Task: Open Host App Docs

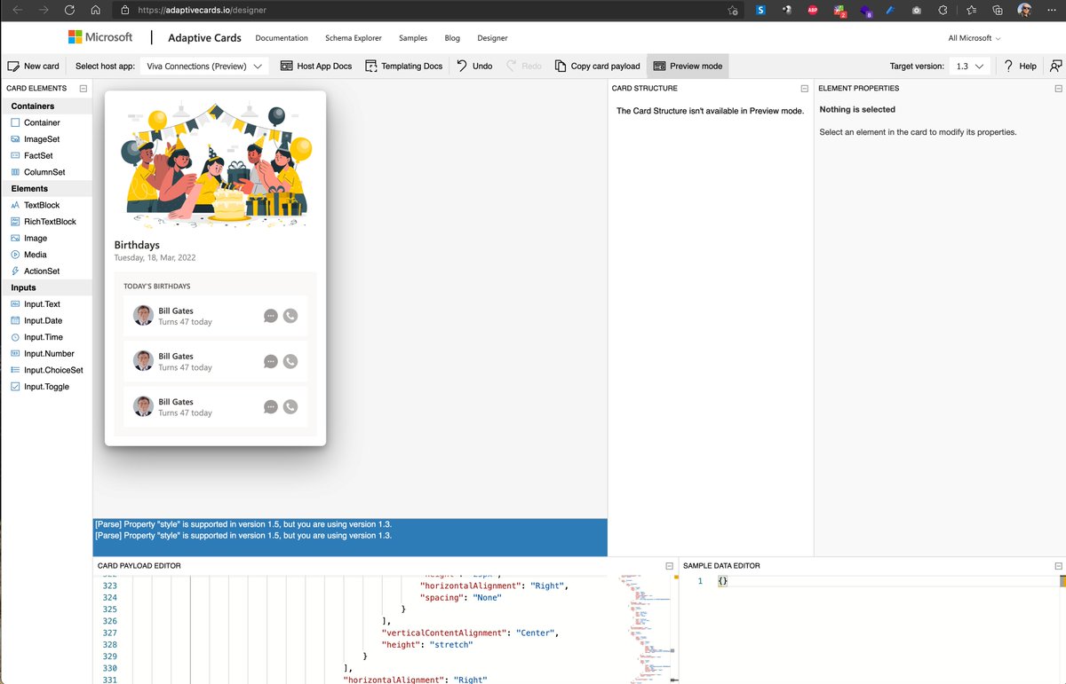Action: click(316, 66)
